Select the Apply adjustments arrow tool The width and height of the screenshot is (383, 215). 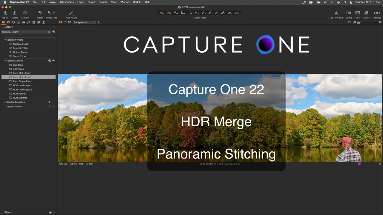(x=230, y=13)
